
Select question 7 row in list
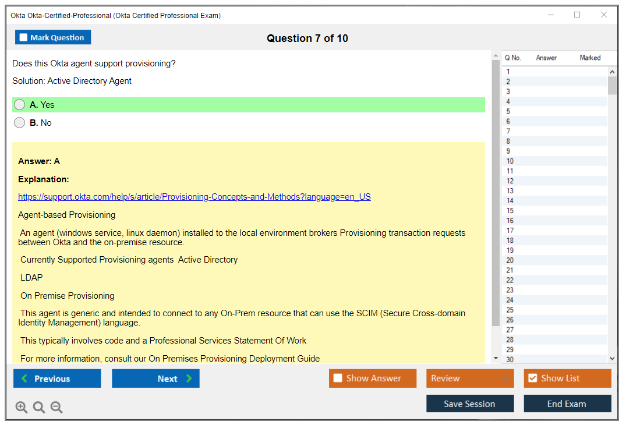[x=508, y=132]
